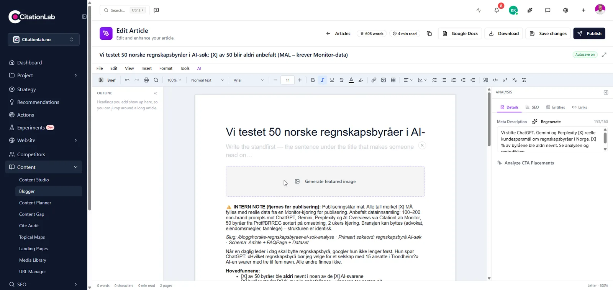Increase paragraph indent
This screenshot has height=290, width=613.
click(473, 80)
